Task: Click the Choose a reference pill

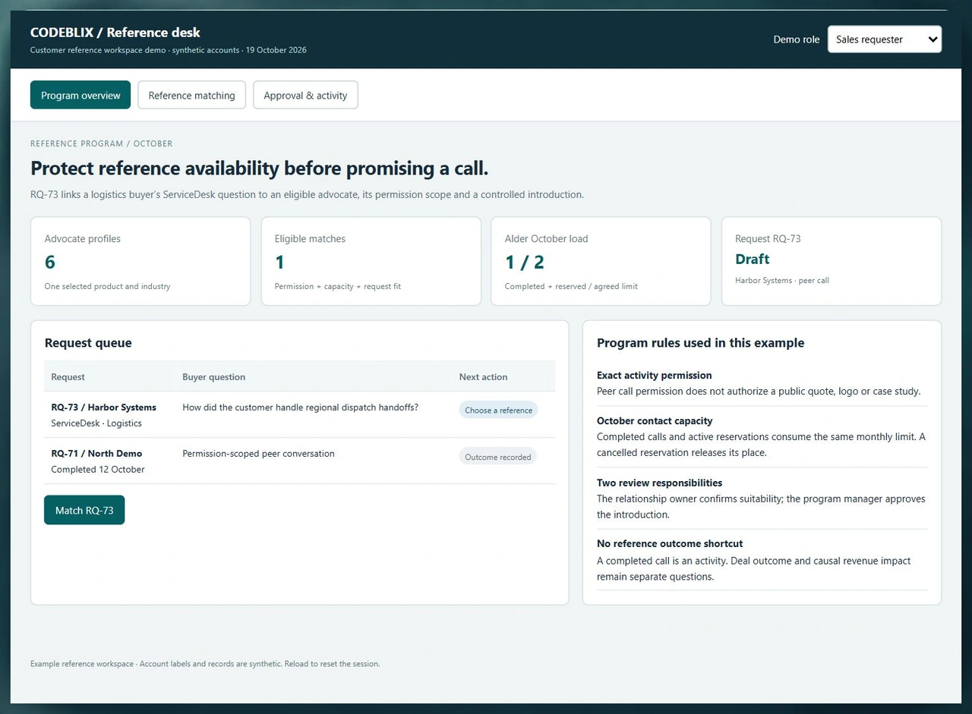Action: click(498, 410)
